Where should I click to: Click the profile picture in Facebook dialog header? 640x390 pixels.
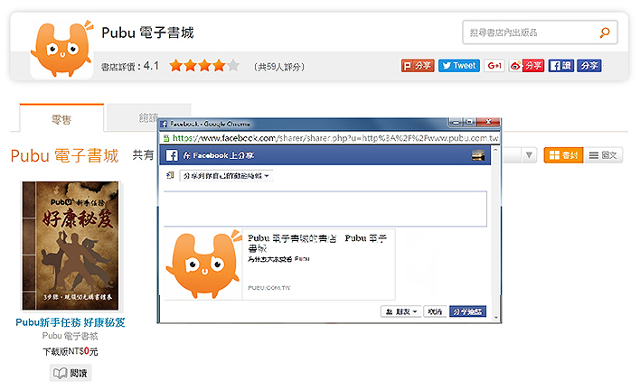point(478,155)
